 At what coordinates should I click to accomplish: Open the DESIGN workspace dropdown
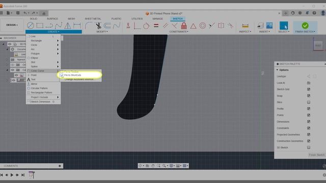click(12, 25)
